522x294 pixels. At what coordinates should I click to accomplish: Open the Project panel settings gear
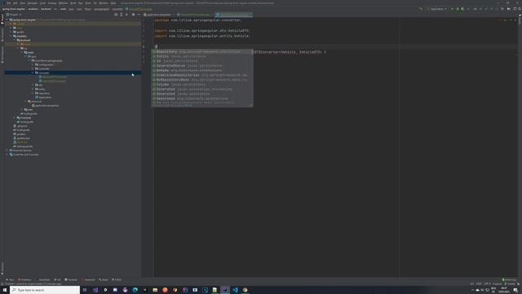coord(133,15)
